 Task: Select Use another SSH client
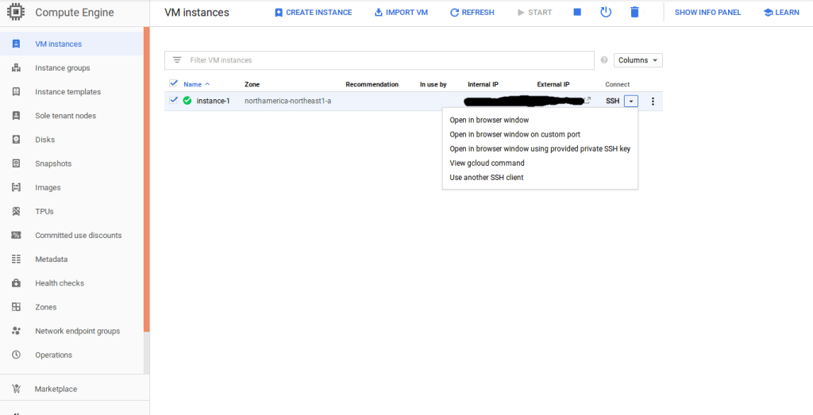pyautogui.click(x=487, y=178)
